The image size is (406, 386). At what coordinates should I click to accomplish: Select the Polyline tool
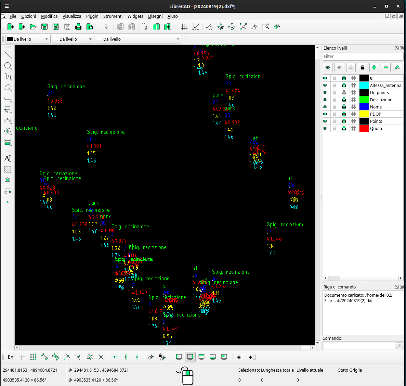pyautogui.click(x=8, y=99)
